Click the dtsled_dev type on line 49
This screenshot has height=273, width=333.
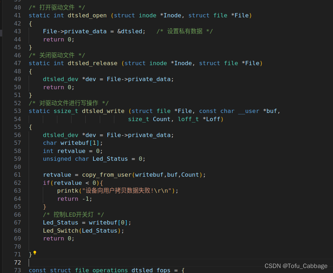[61, 79]
